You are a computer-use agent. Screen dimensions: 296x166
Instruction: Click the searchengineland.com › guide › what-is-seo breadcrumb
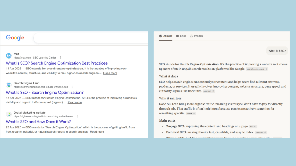pos(41,87)
